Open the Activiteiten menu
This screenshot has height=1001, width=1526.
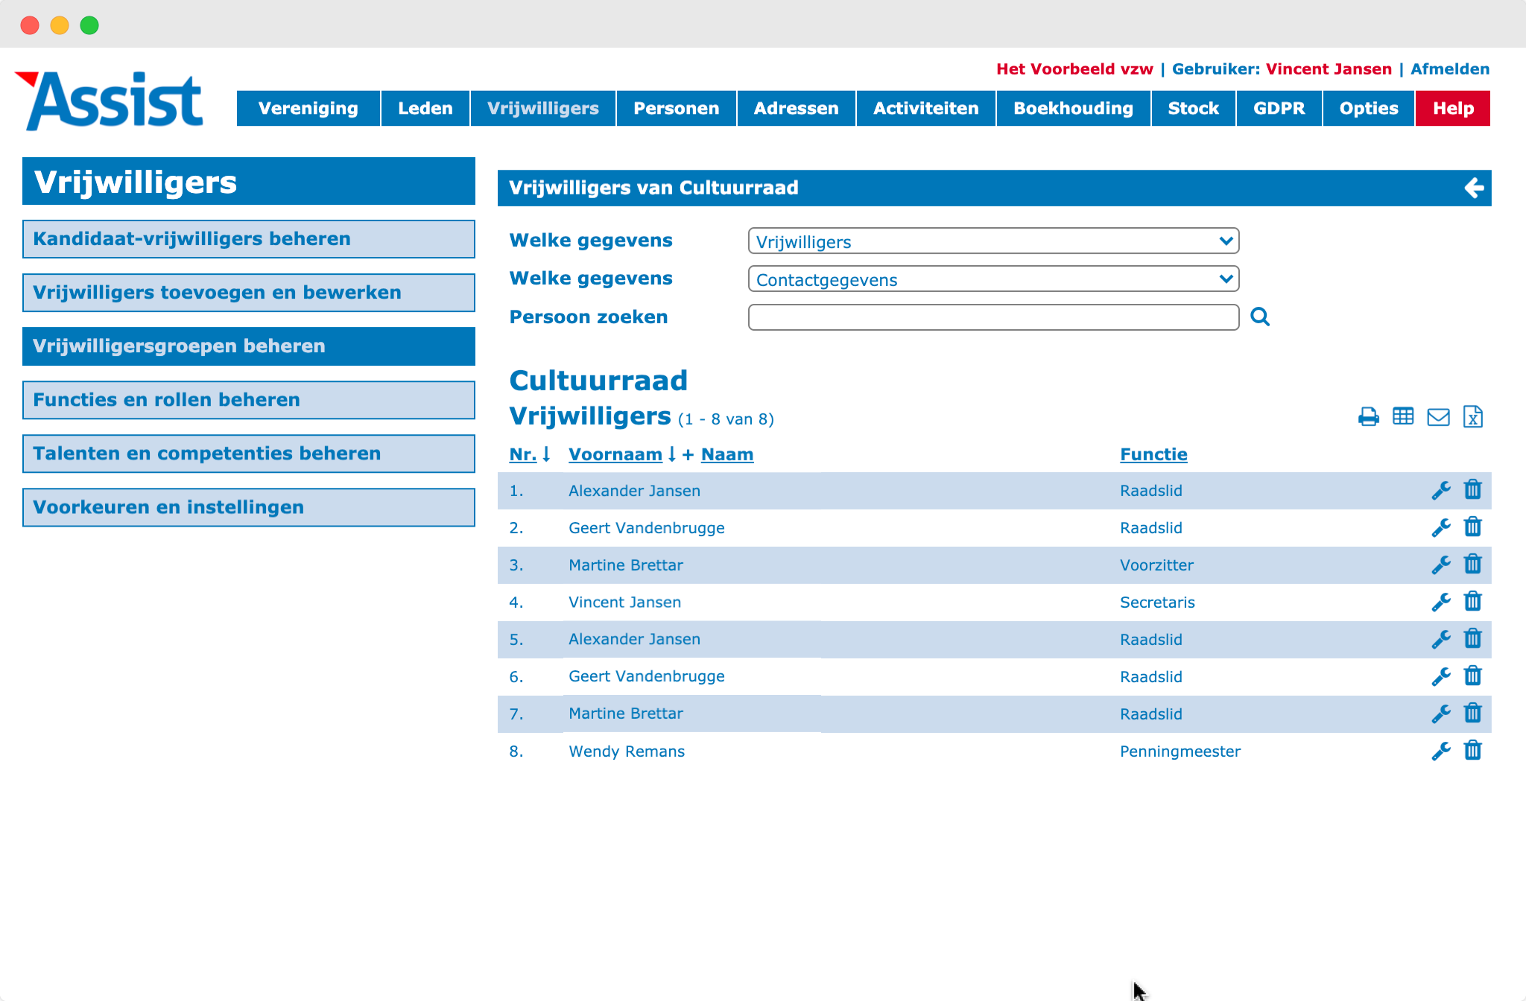click(926, 108)
